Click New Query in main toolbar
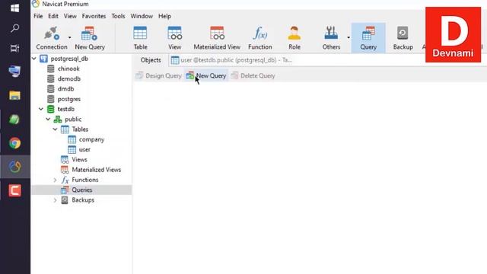 pos(90,38)
